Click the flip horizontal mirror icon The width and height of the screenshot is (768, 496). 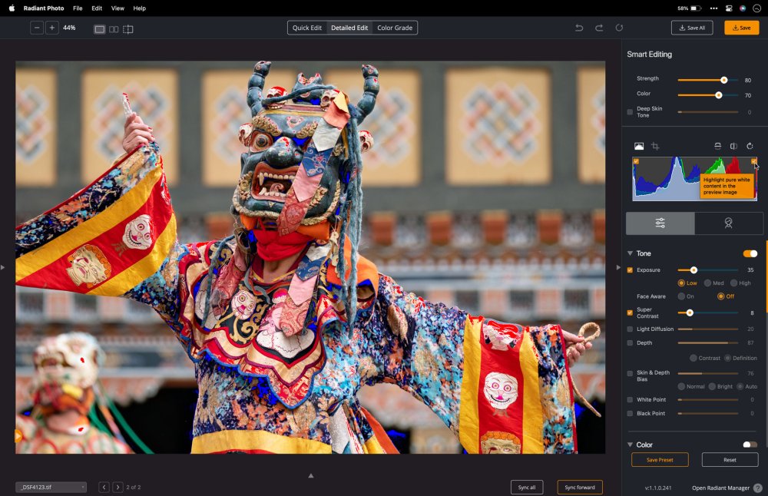click(x=733, y=146)
